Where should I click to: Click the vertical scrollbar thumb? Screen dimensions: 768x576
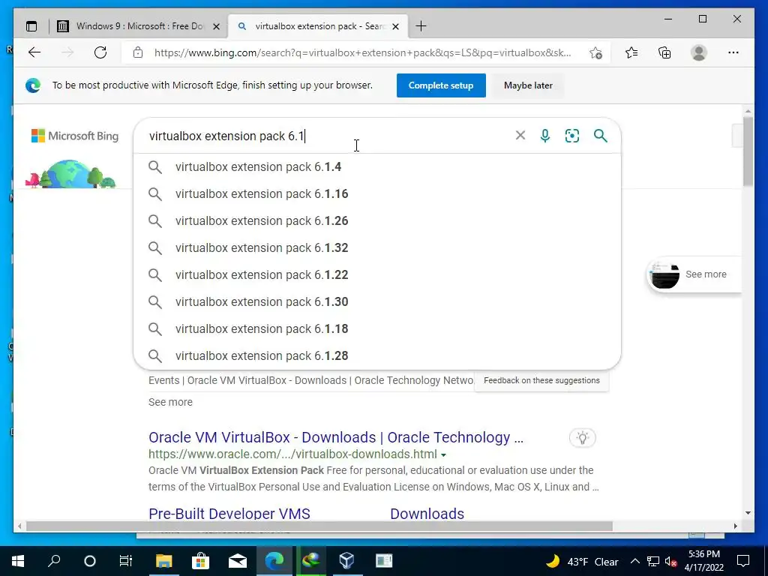(748, 151)
